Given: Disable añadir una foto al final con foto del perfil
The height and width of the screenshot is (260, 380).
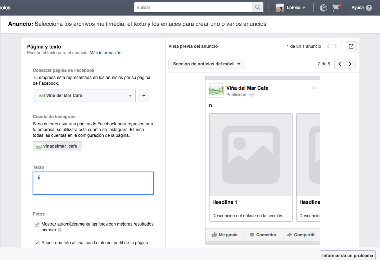Looking at the screenshot, I should 37,243.
